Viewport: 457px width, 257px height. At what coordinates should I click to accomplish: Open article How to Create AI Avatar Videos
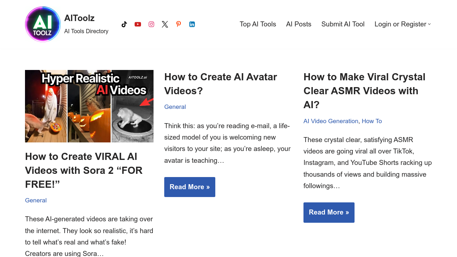[x=220, y=84]
